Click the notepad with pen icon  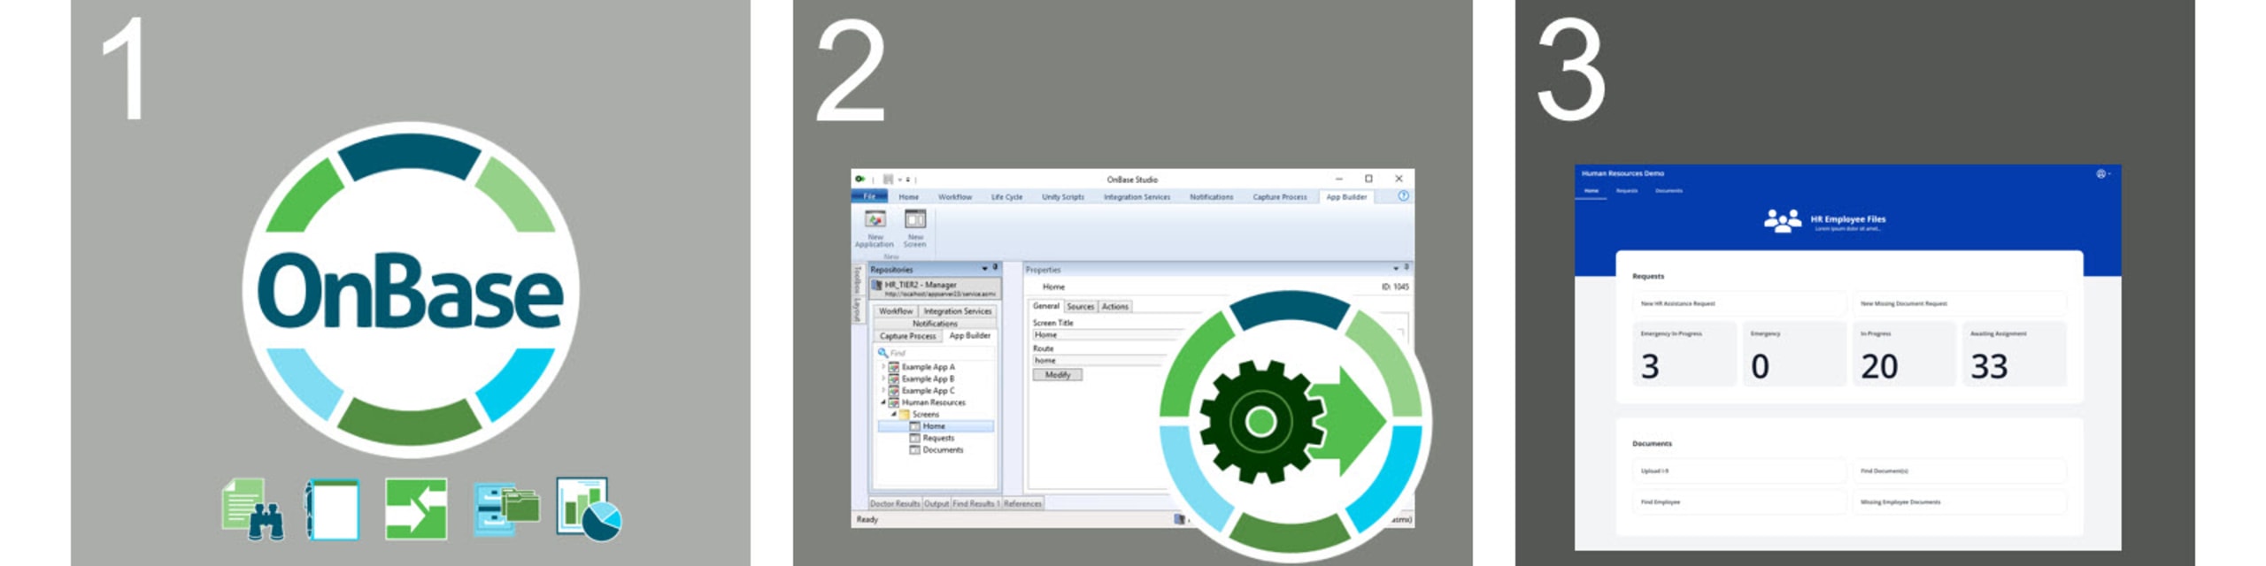(x=332, y=509)
